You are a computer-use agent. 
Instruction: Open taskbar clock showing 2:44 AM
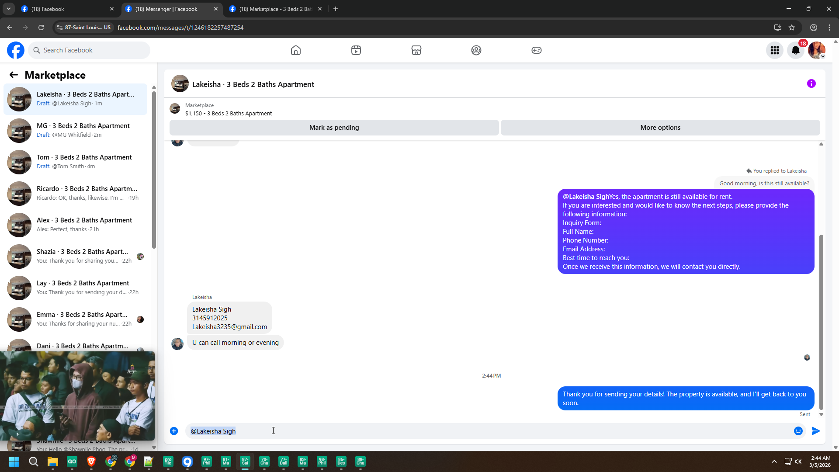pos(820,462)
